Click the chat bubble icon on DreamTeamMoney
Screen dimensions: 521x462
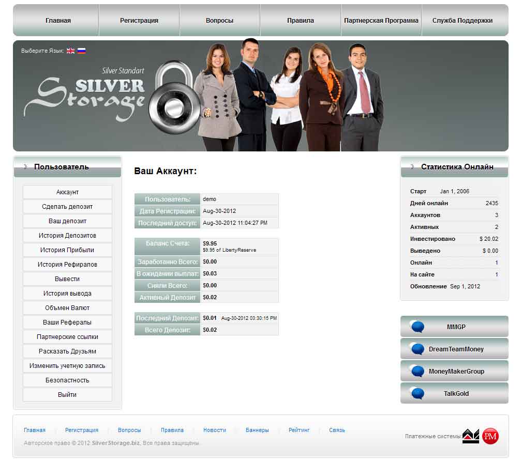[418, 349]
